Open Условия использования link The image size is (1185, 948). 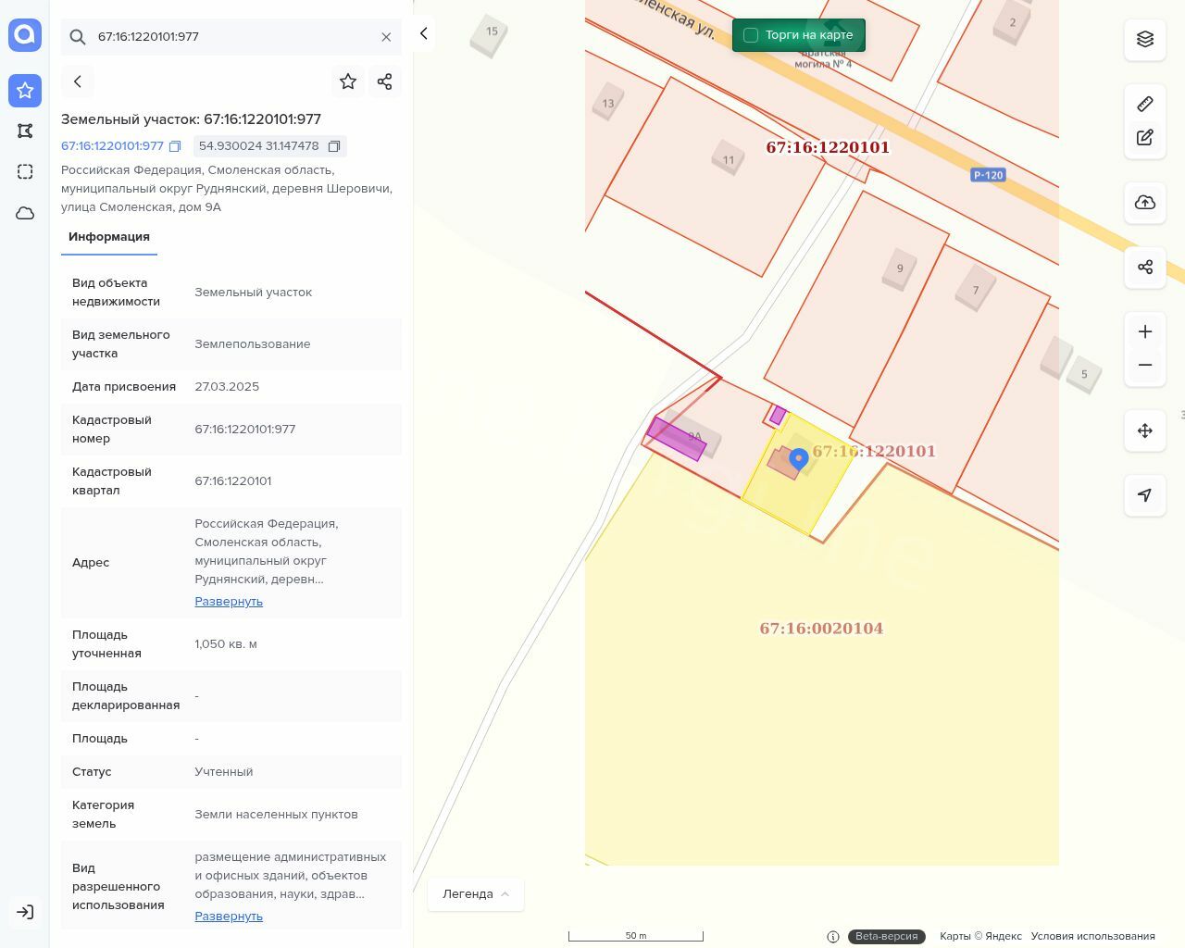click(x=1092, y=936)
